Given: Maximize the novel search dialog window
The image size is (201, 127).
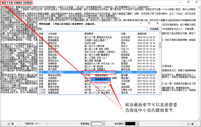Looking at the screenshot, I should pos(149,23).
